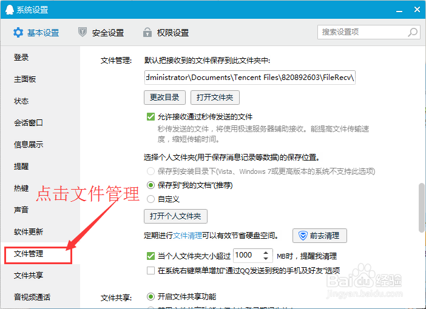Select 提醒 in the sidebar
The width and height of the screenshot is (426, 309).
[x=21, y=166]
